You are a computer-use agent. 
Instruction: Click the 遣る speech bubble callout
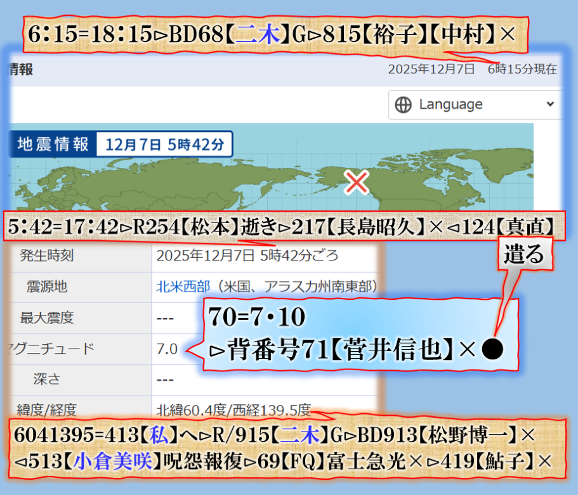point(523,255)
